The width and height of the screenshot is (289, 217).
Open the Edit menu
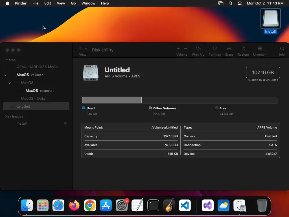(x=47, y=3)
